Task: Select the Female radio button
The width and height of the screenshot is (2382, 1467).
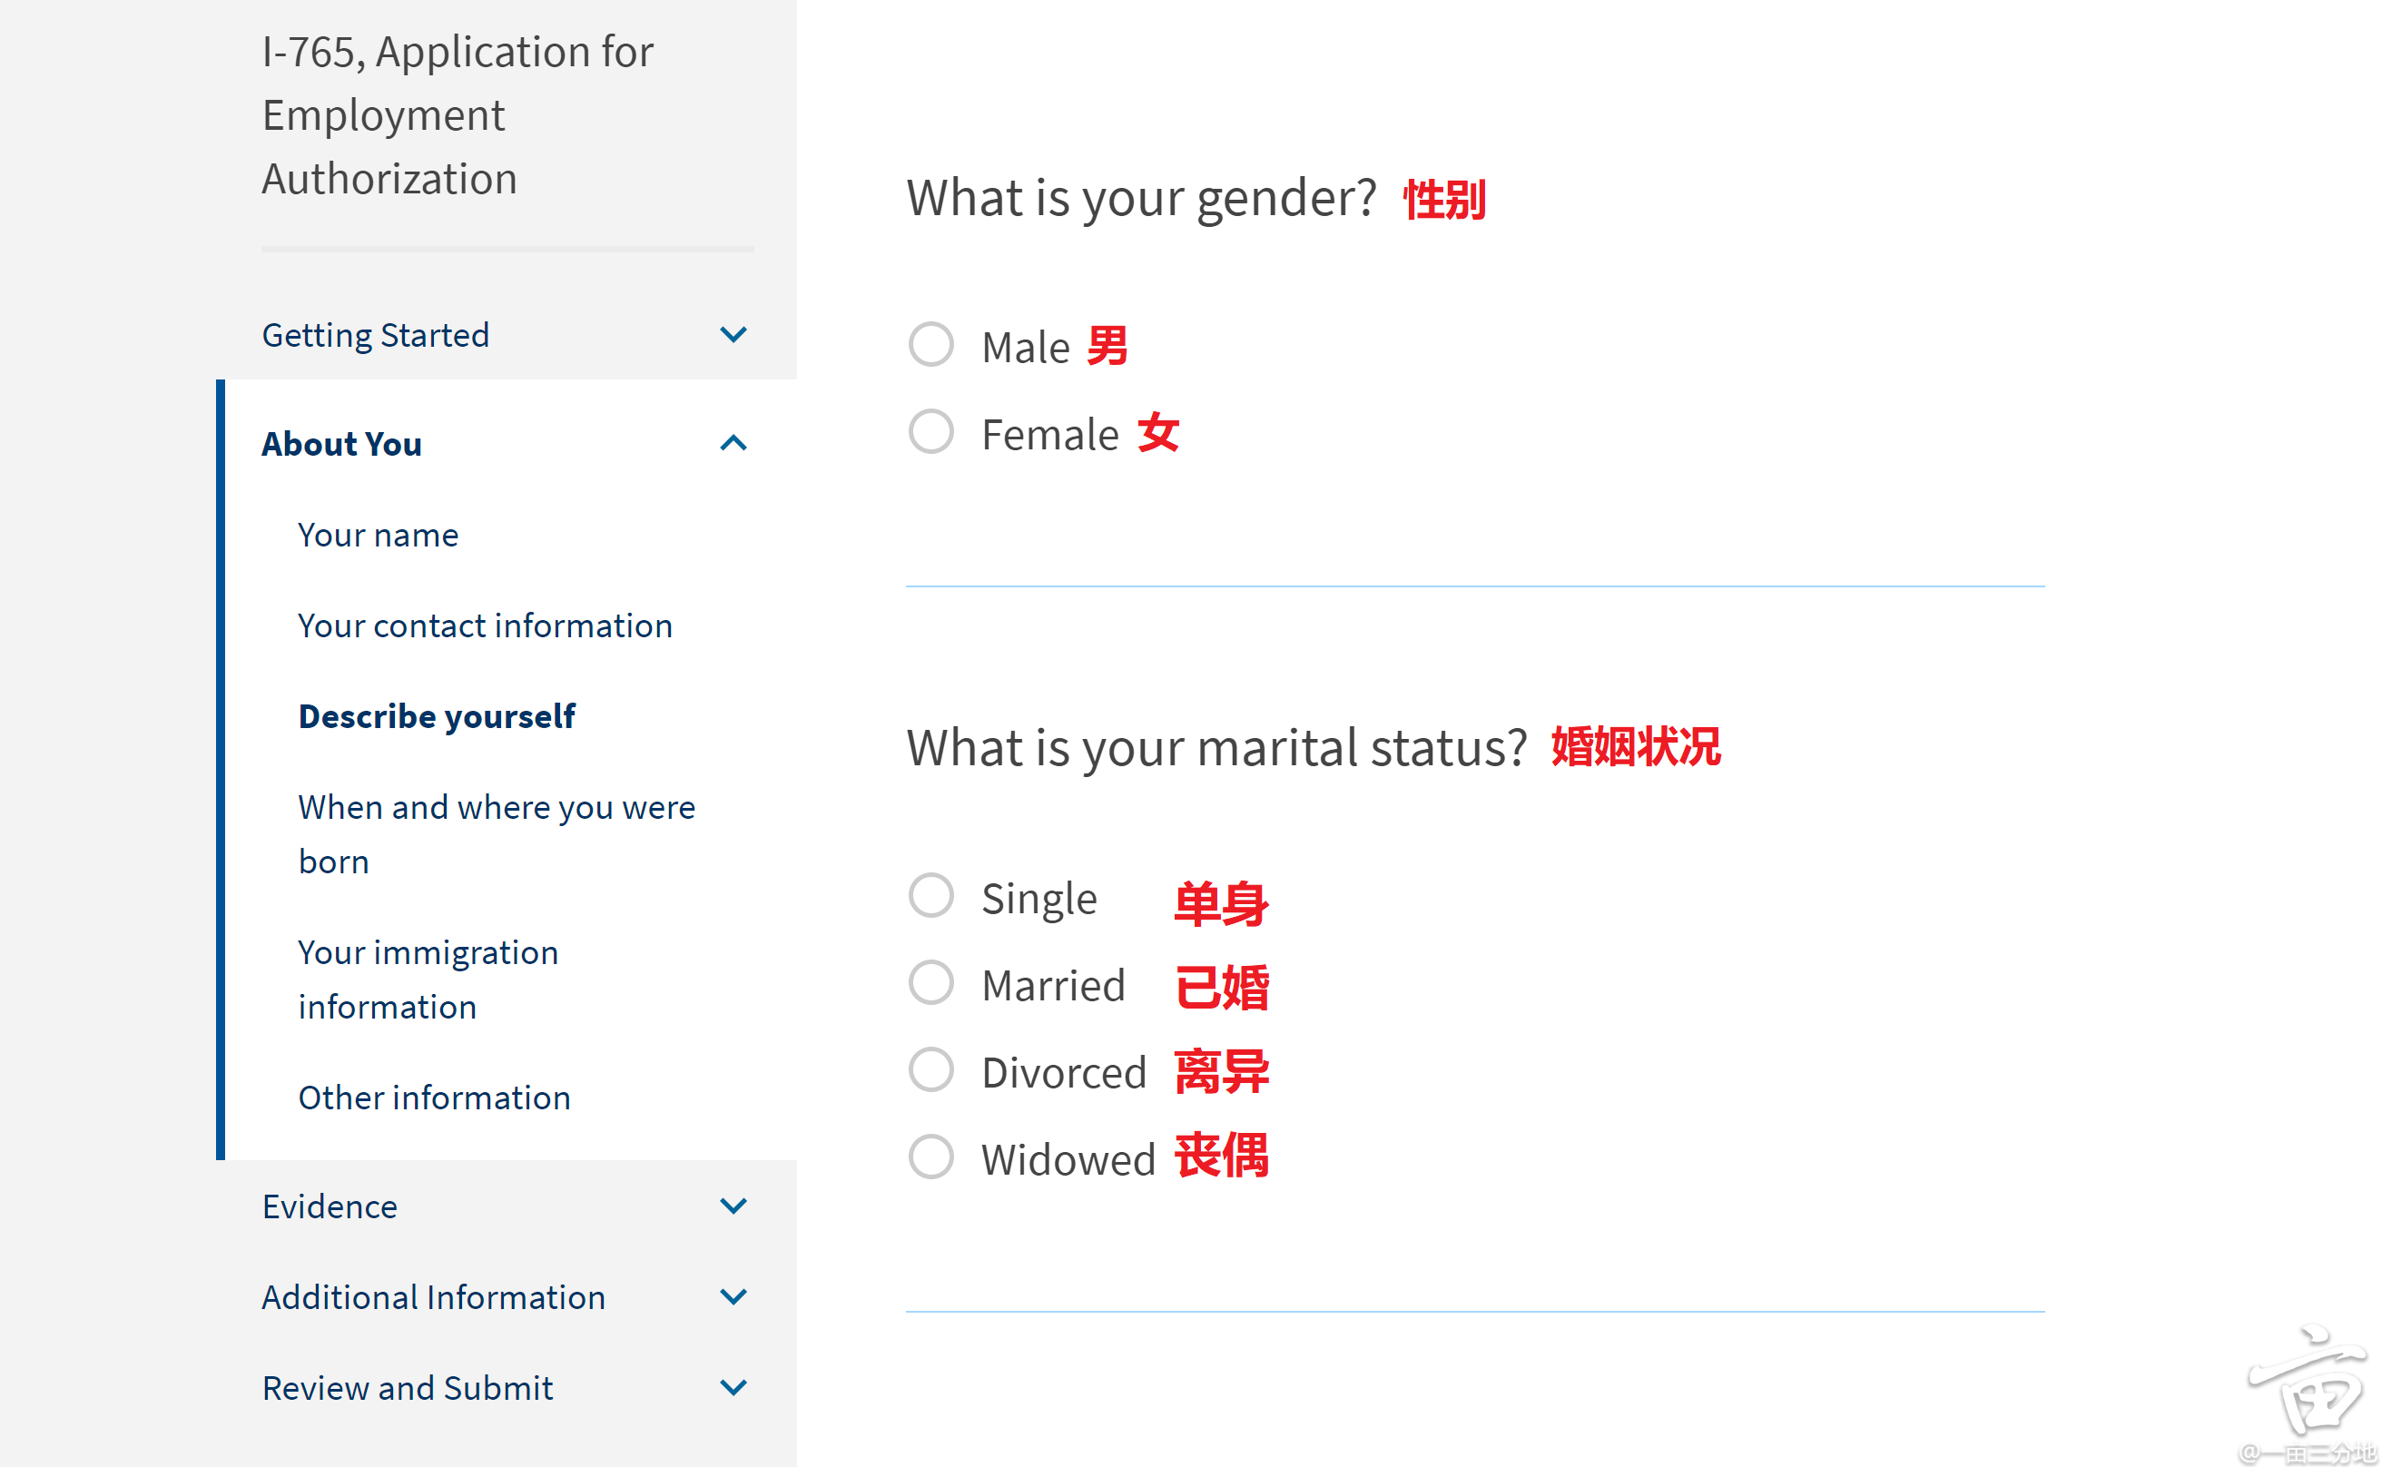Action: tap(930, 431)
